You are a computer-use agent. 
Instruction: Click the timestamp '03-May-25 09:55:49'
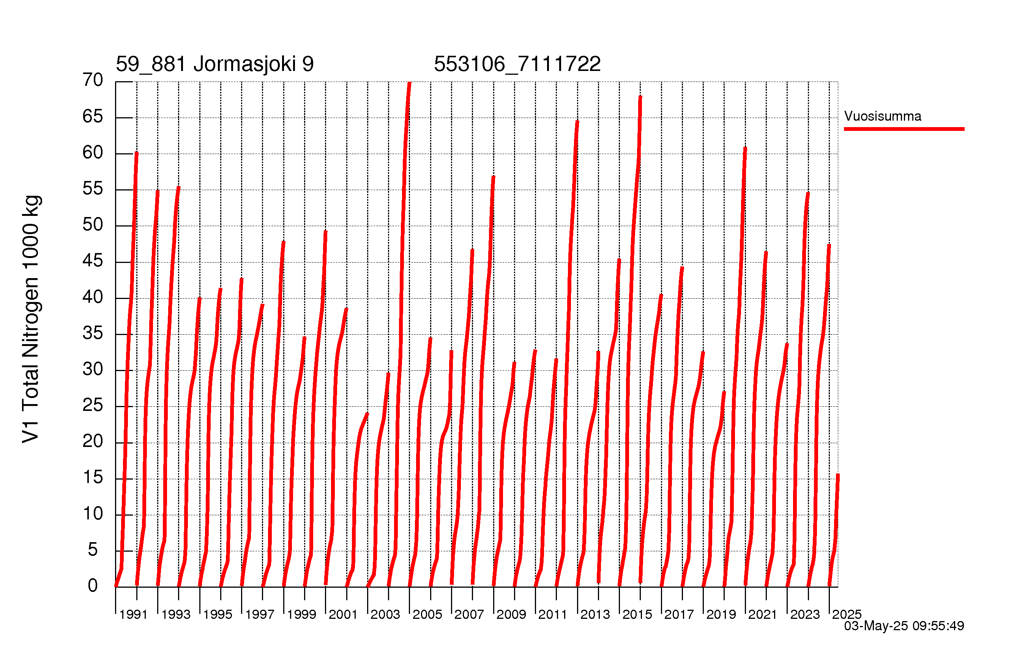(904, 626)
